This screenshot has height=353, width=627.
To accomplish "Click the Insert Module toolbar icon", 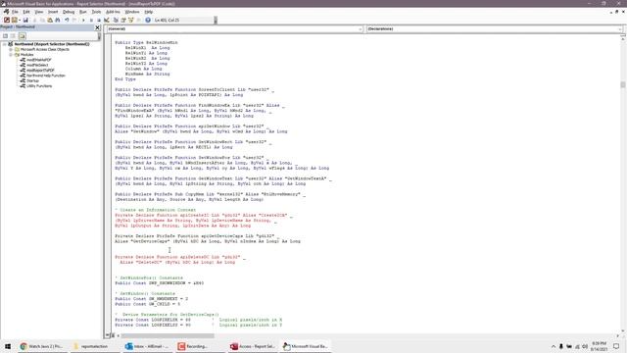I will click(15, 20).
